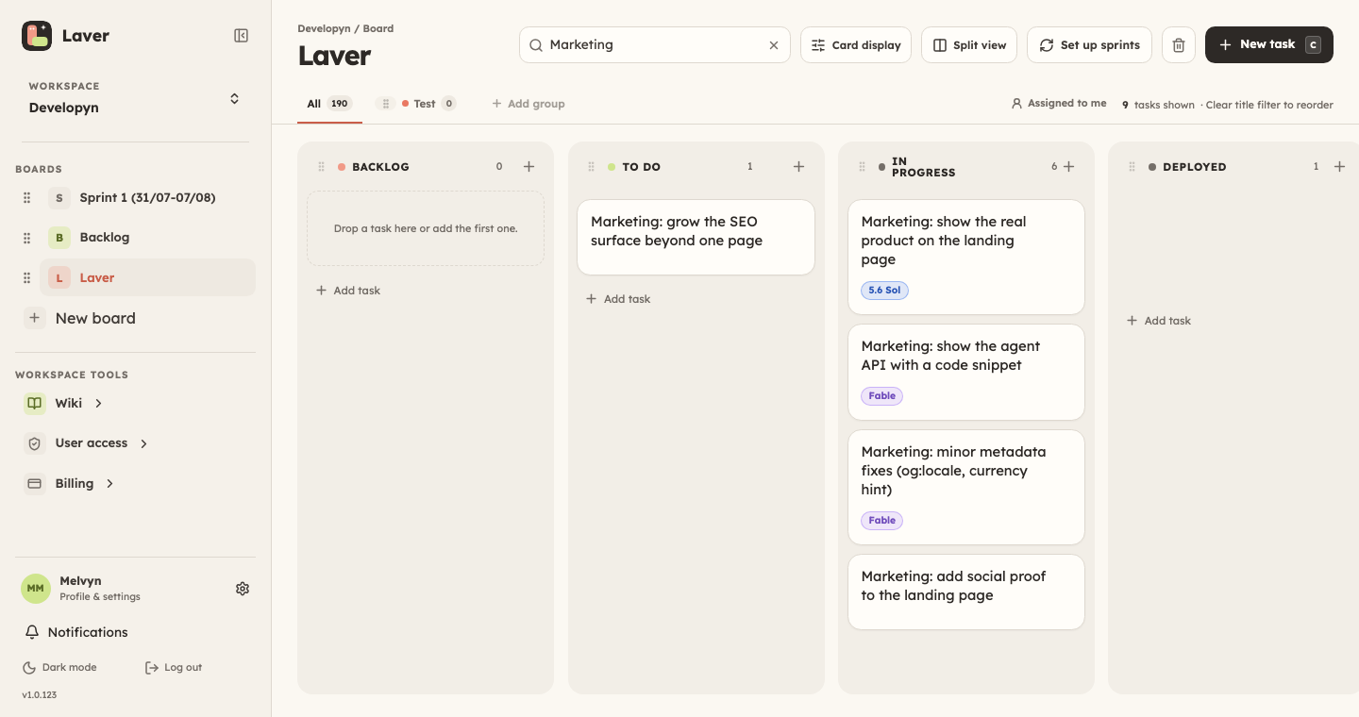Expand the Billing chevron
The image size is (1359, 717).
109,484
